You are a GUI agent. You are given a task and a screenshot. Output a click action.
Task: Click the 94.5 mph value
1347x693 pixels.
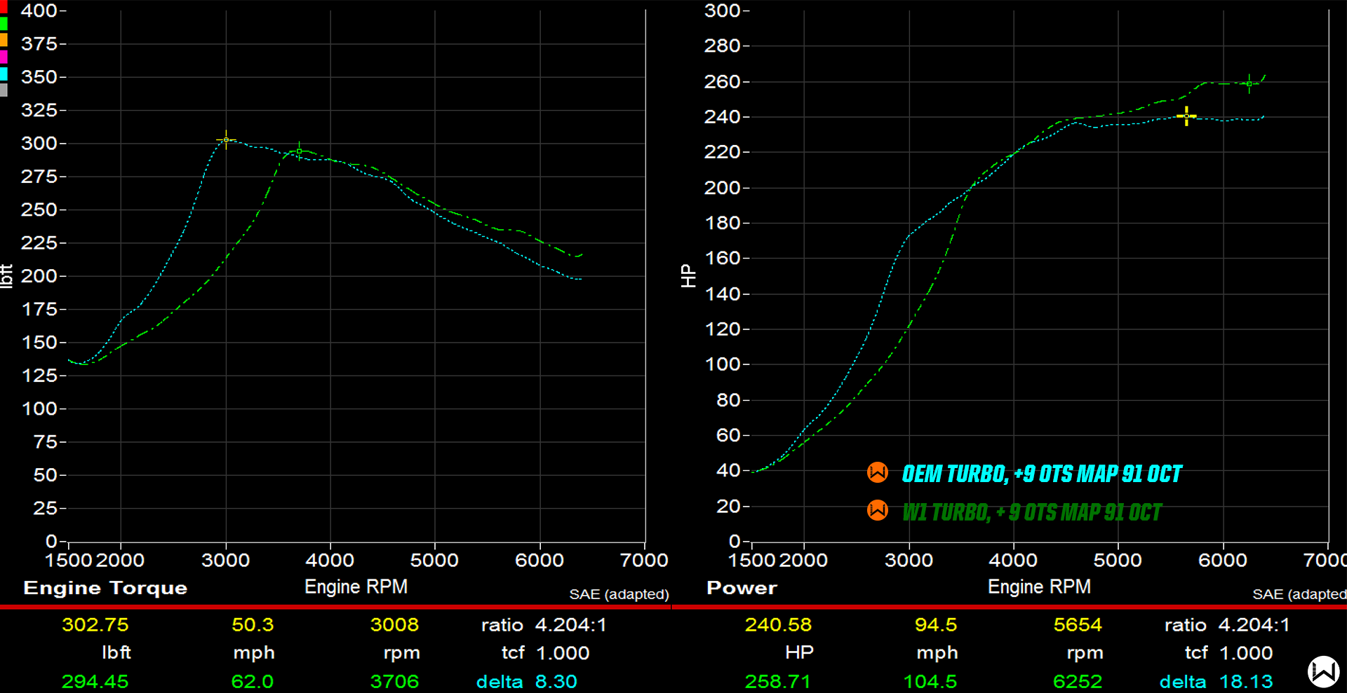coord(936,624)
